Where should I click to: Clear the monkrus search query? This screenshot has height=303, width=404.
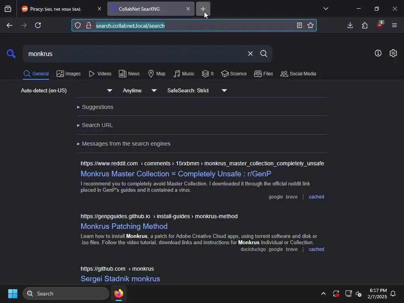click(250, 54)
